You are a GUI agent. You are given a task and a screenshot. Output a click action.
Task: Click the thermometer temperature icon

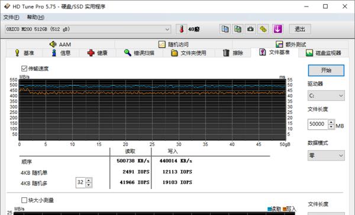(x=182, y=29)
